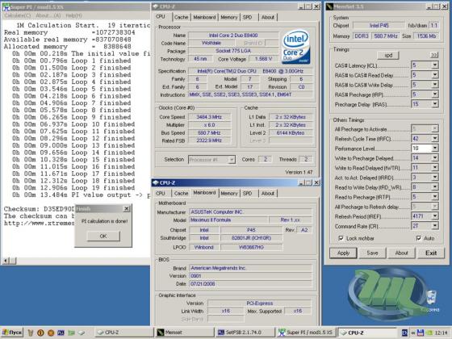
Task: Open the Precharge Delay (tRAS) dropdown
Action: tap(435, 104)
